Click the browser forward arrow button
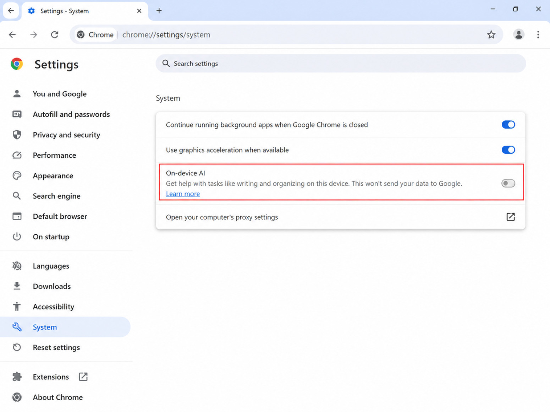Viewport: 550px width, 412px height. [x=34, y=34]
